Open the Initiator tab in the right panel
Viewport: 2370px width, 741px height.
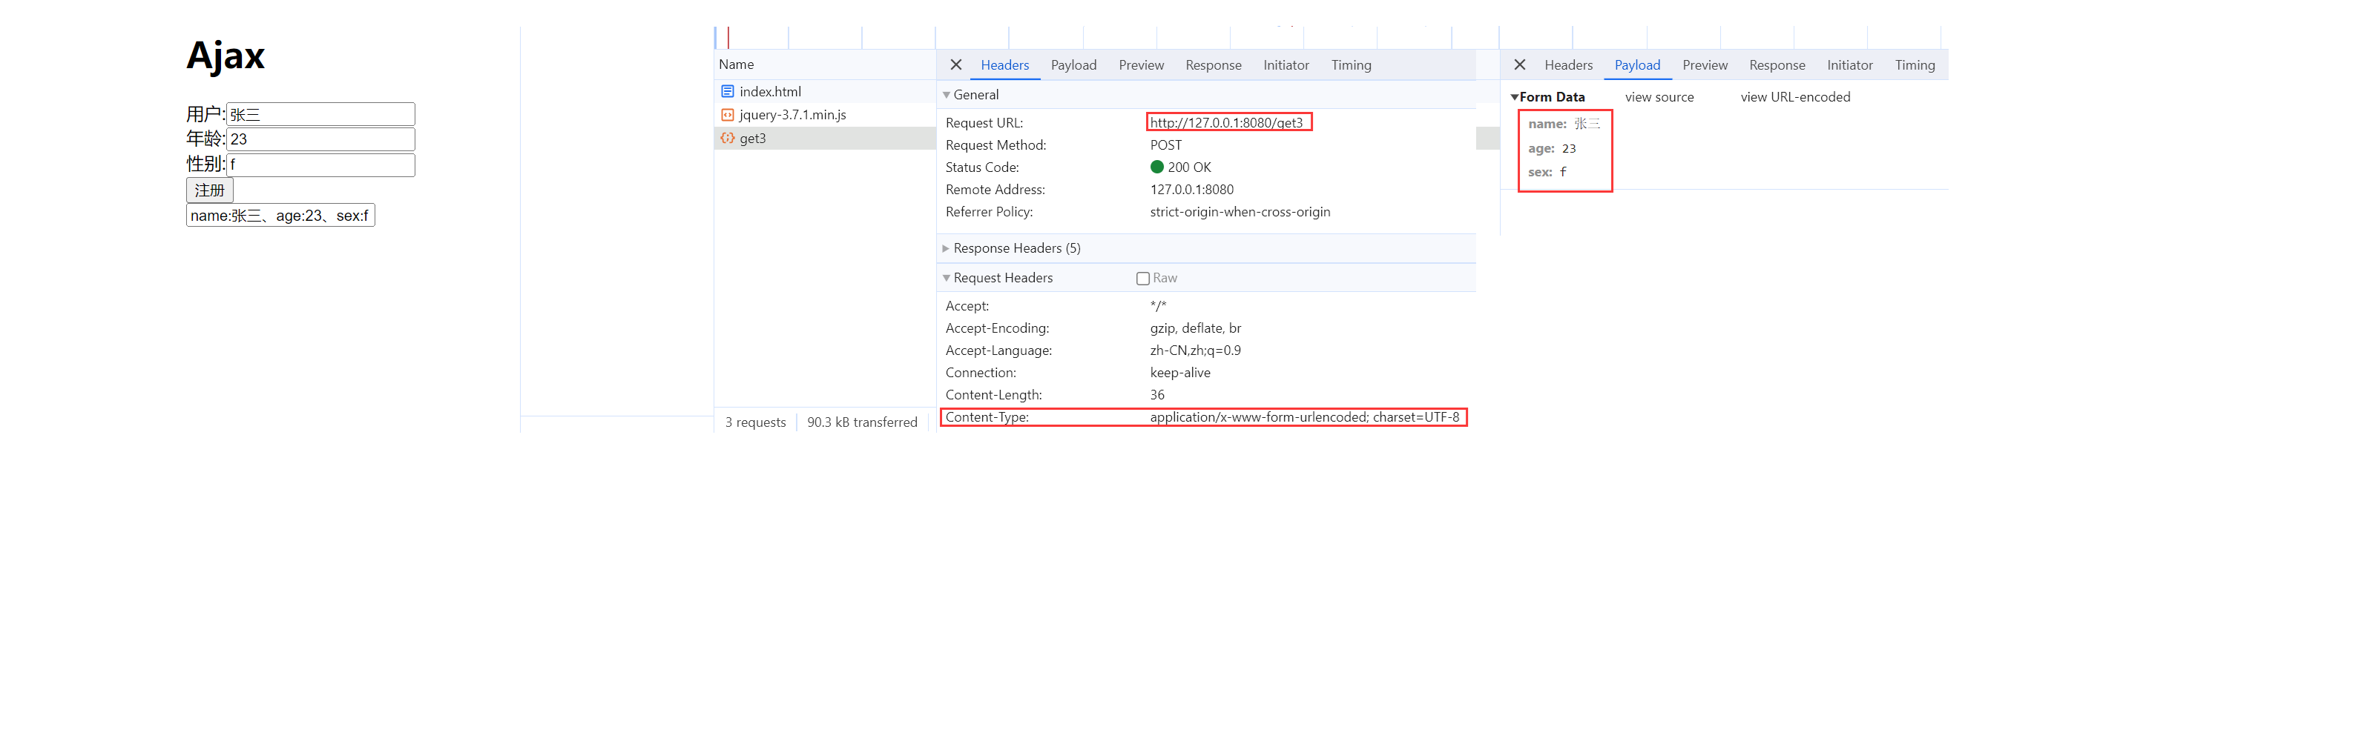[x=1849, y=65]
